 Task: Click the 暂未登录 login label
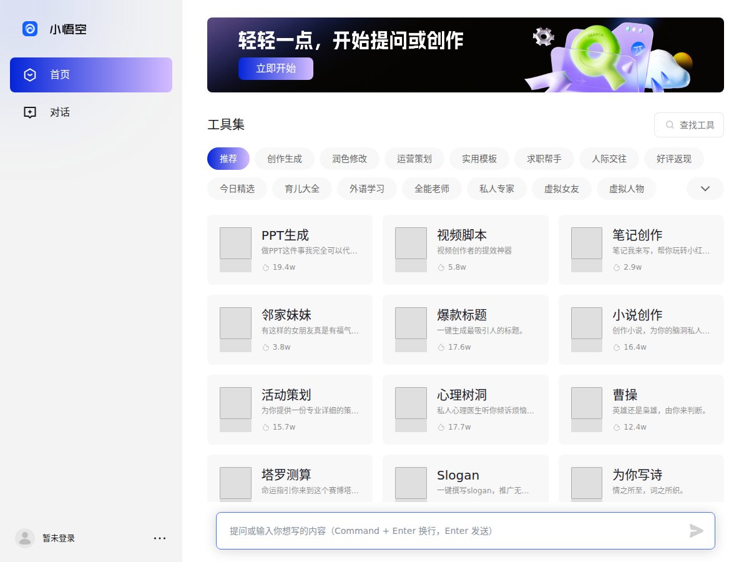[59, 538]
